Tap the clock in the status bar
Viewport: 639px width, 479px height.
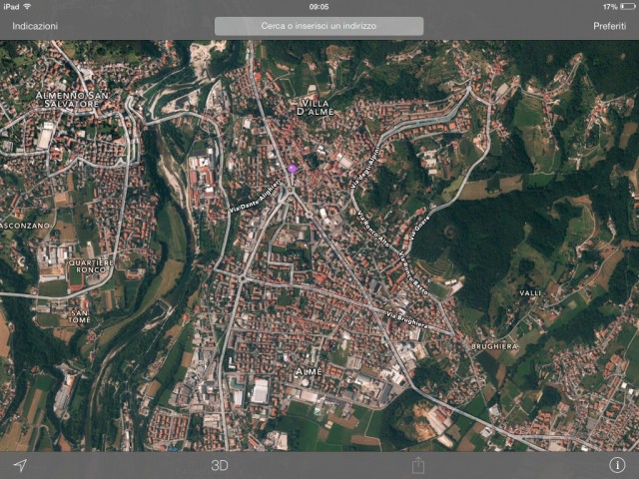tap(319, 6)
